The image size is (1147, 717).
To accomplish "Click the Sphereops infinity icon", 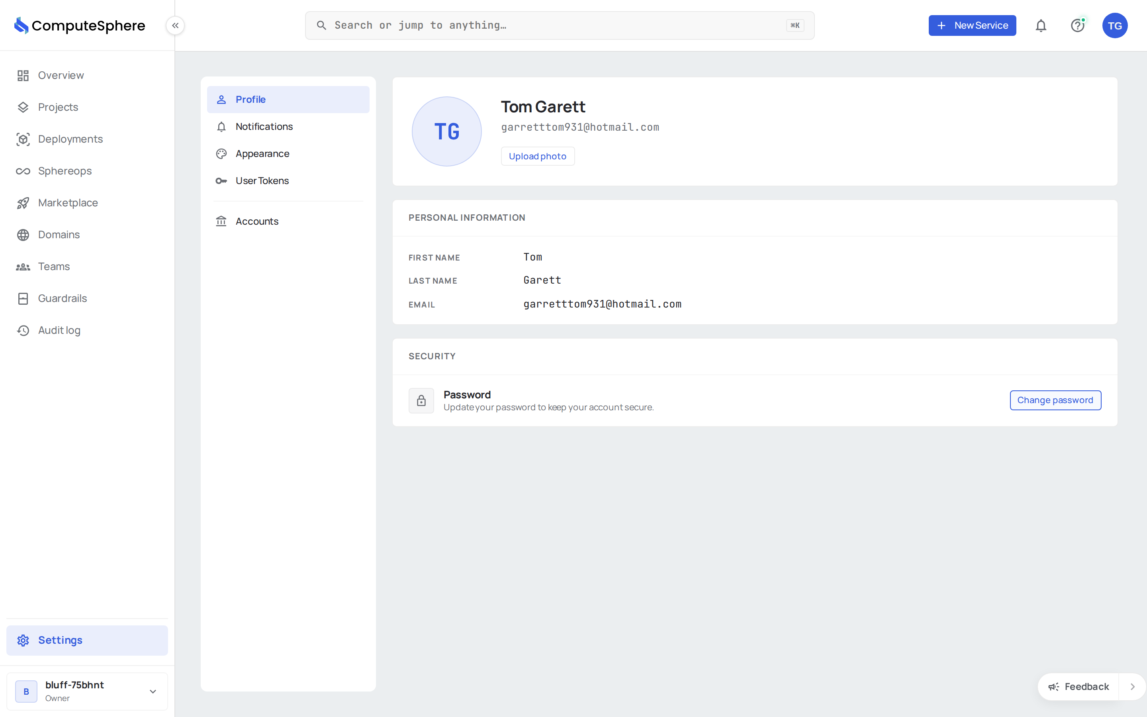I will [23, 171].
